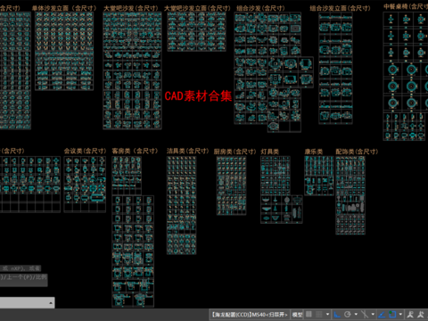Screen dimensions: 428x321
Task: Toggle isometric drafting crossed-lines icon
Action: click(x=365, y=314)
